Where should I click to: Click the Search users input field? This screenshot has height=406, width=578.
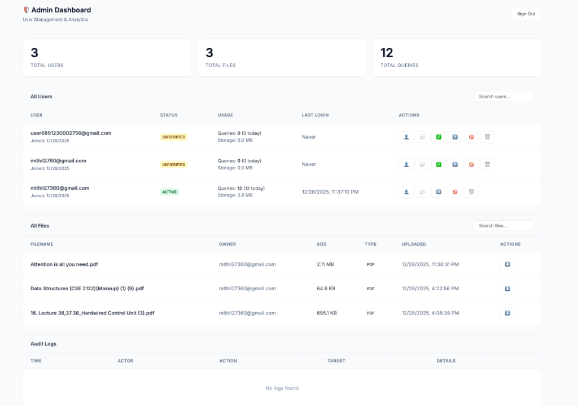[x=504, y=96]
